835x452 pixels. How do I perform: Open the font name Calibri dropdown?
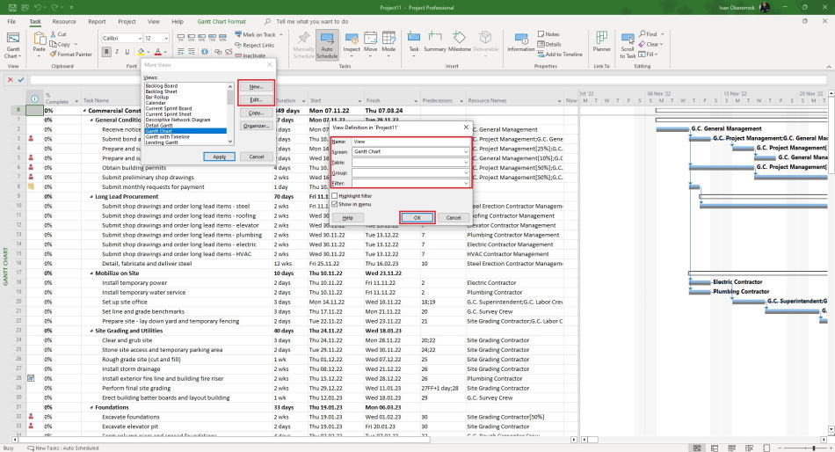[x=140, y=39]
